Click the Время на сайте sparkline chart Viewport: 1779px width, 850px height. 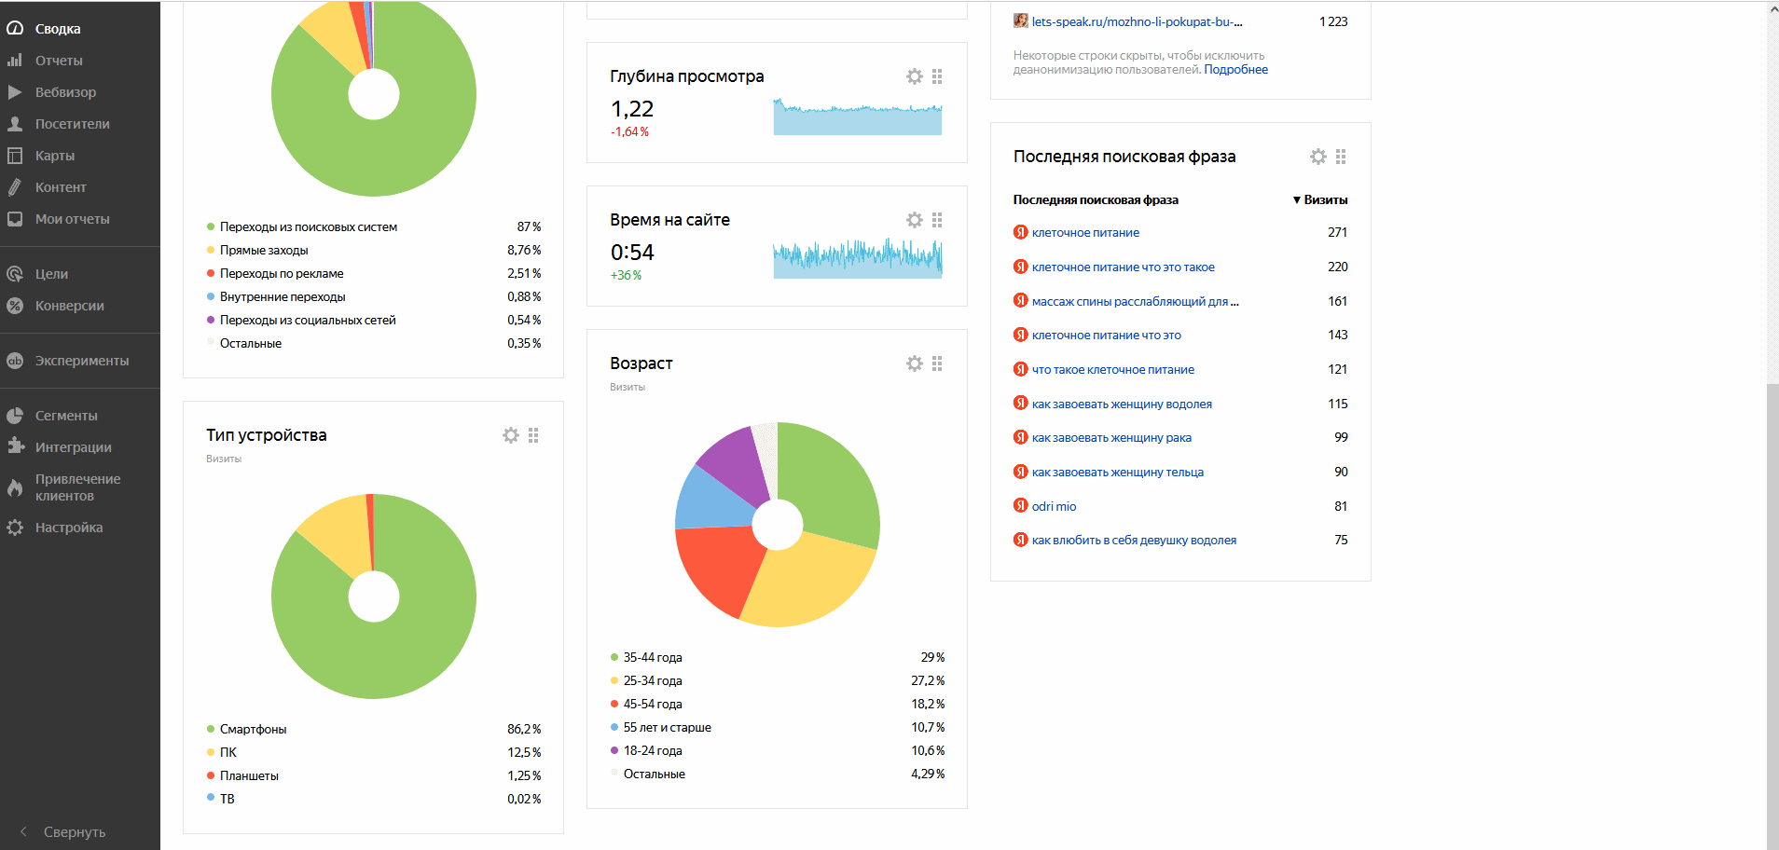click(857, 256)
